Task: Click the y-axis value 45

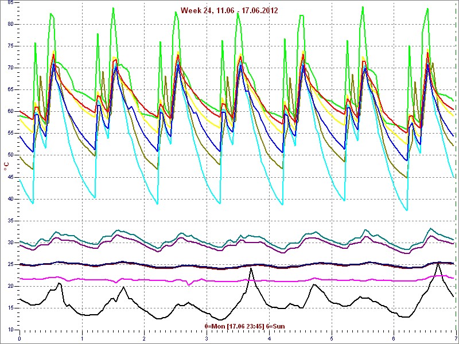Action: 10,177
